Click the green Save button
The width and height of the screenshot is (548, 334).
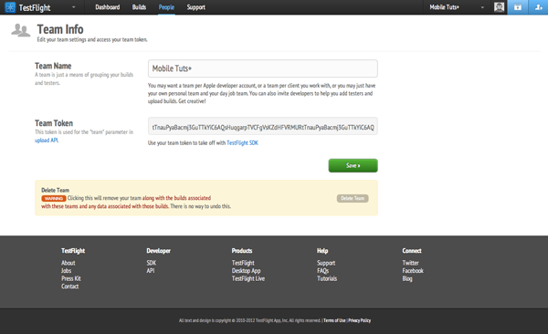353,165
